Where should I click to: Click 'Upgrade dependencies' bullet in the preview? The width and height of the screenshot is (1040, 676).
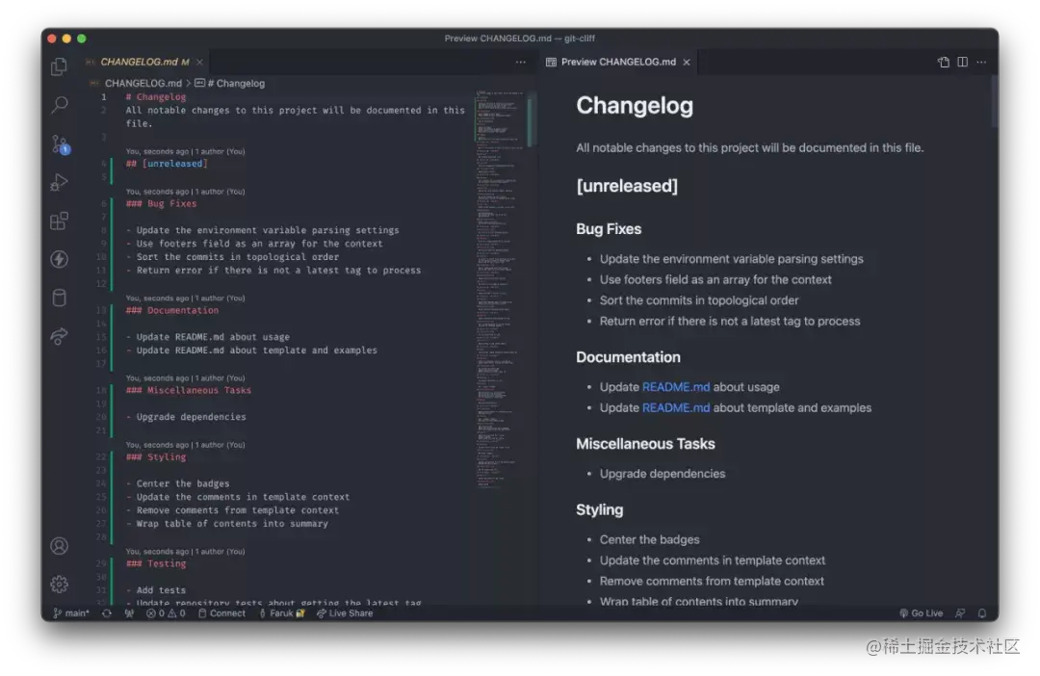click(x=663, y=474)
